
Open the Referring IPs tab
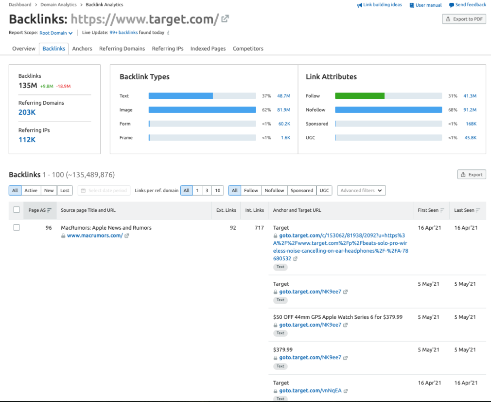click(x=168, y=49)
